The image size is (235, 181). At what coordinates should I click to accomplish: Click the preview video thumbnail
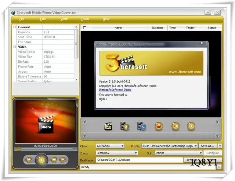46,122
